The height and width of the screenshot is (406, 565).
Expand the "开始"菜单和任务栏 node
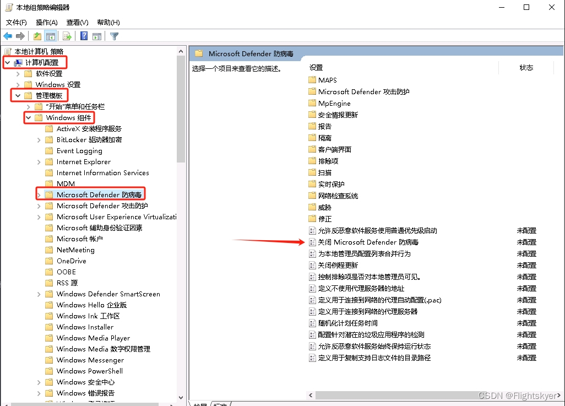click(28, 107)
